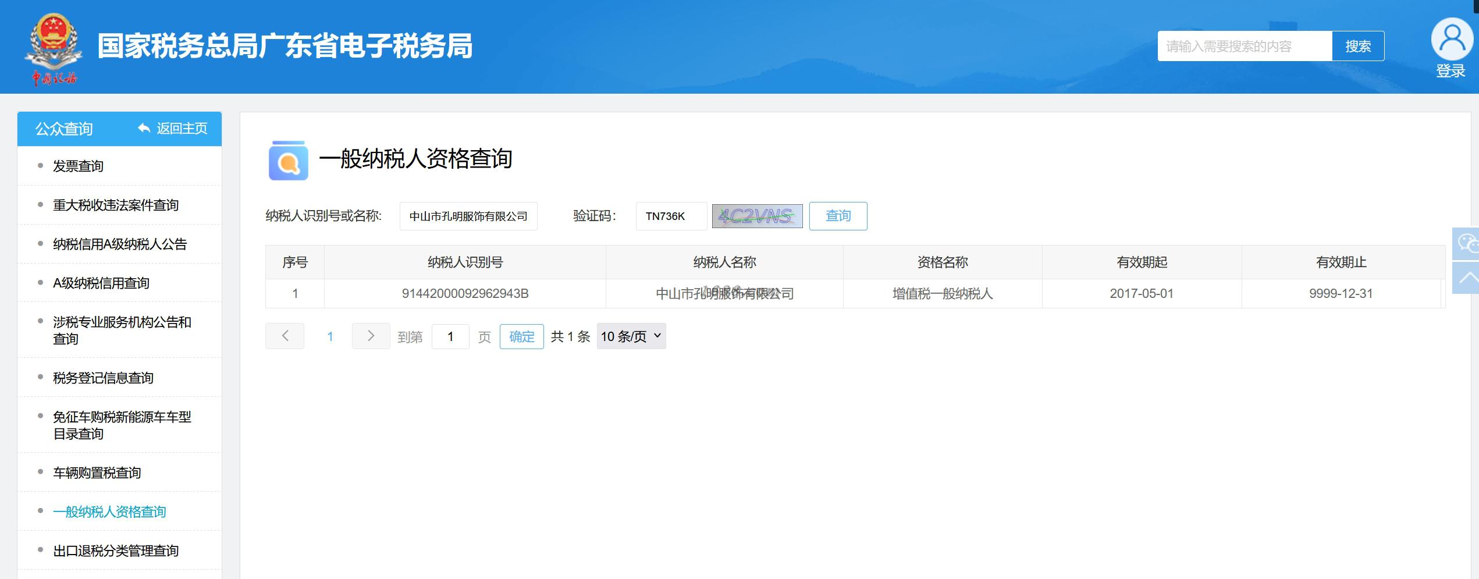Screen dimensions: 1479x579
Task: Open 重大税收违法案件查询 menu item
Action: tap(116, 205)
